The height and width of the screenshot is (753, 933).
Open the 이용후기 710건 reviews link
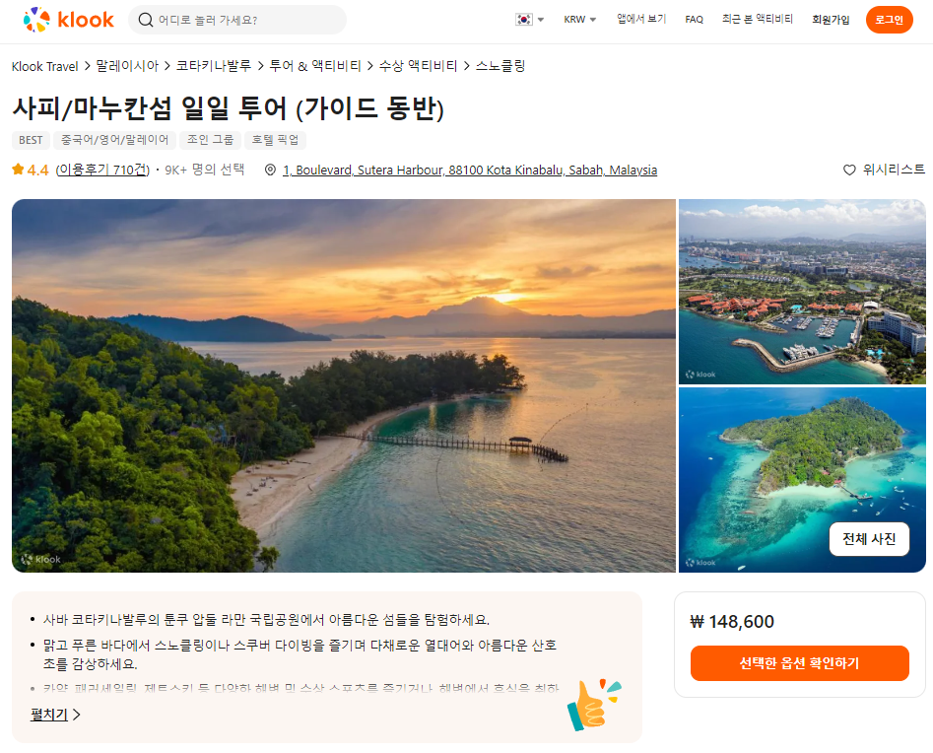pos(102,171)
